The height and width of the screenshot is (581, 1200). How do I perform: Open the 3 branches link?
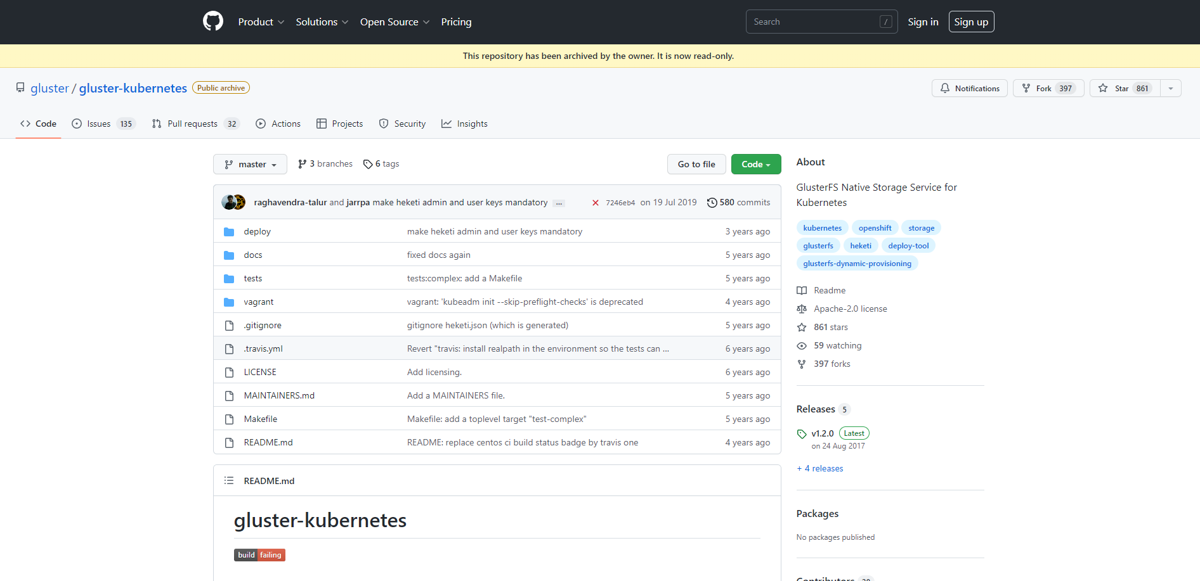tap(325, 164)
